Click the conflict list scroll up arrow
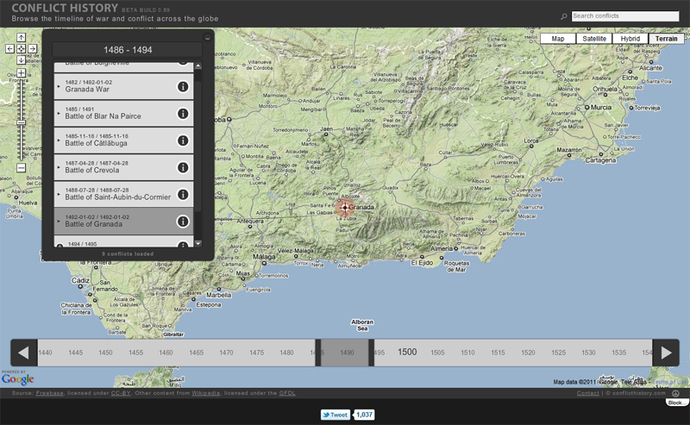690x425 pixels. tap(198, 66)
